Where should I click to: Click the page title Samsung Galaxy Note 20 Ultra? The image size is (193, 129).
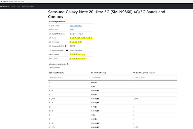point(107,14)
